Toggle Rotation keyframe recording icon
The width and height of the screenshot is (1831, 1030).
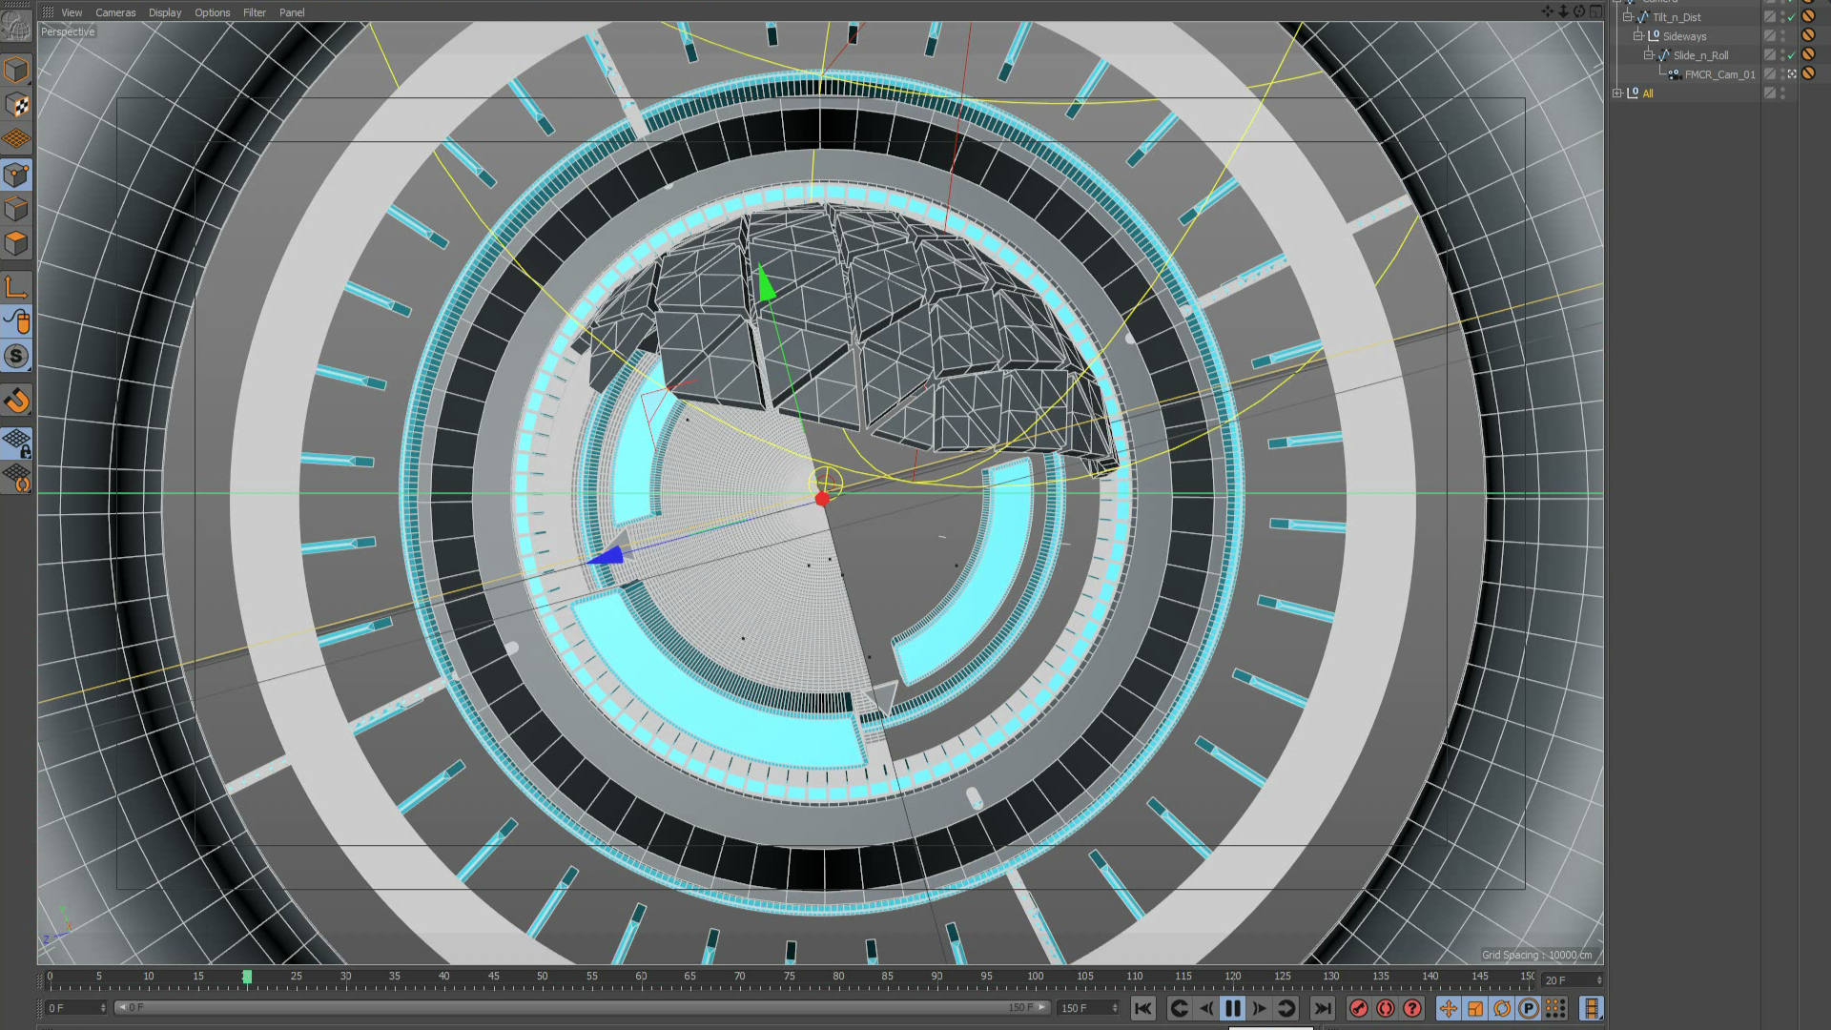(x=1502, y=1008)
